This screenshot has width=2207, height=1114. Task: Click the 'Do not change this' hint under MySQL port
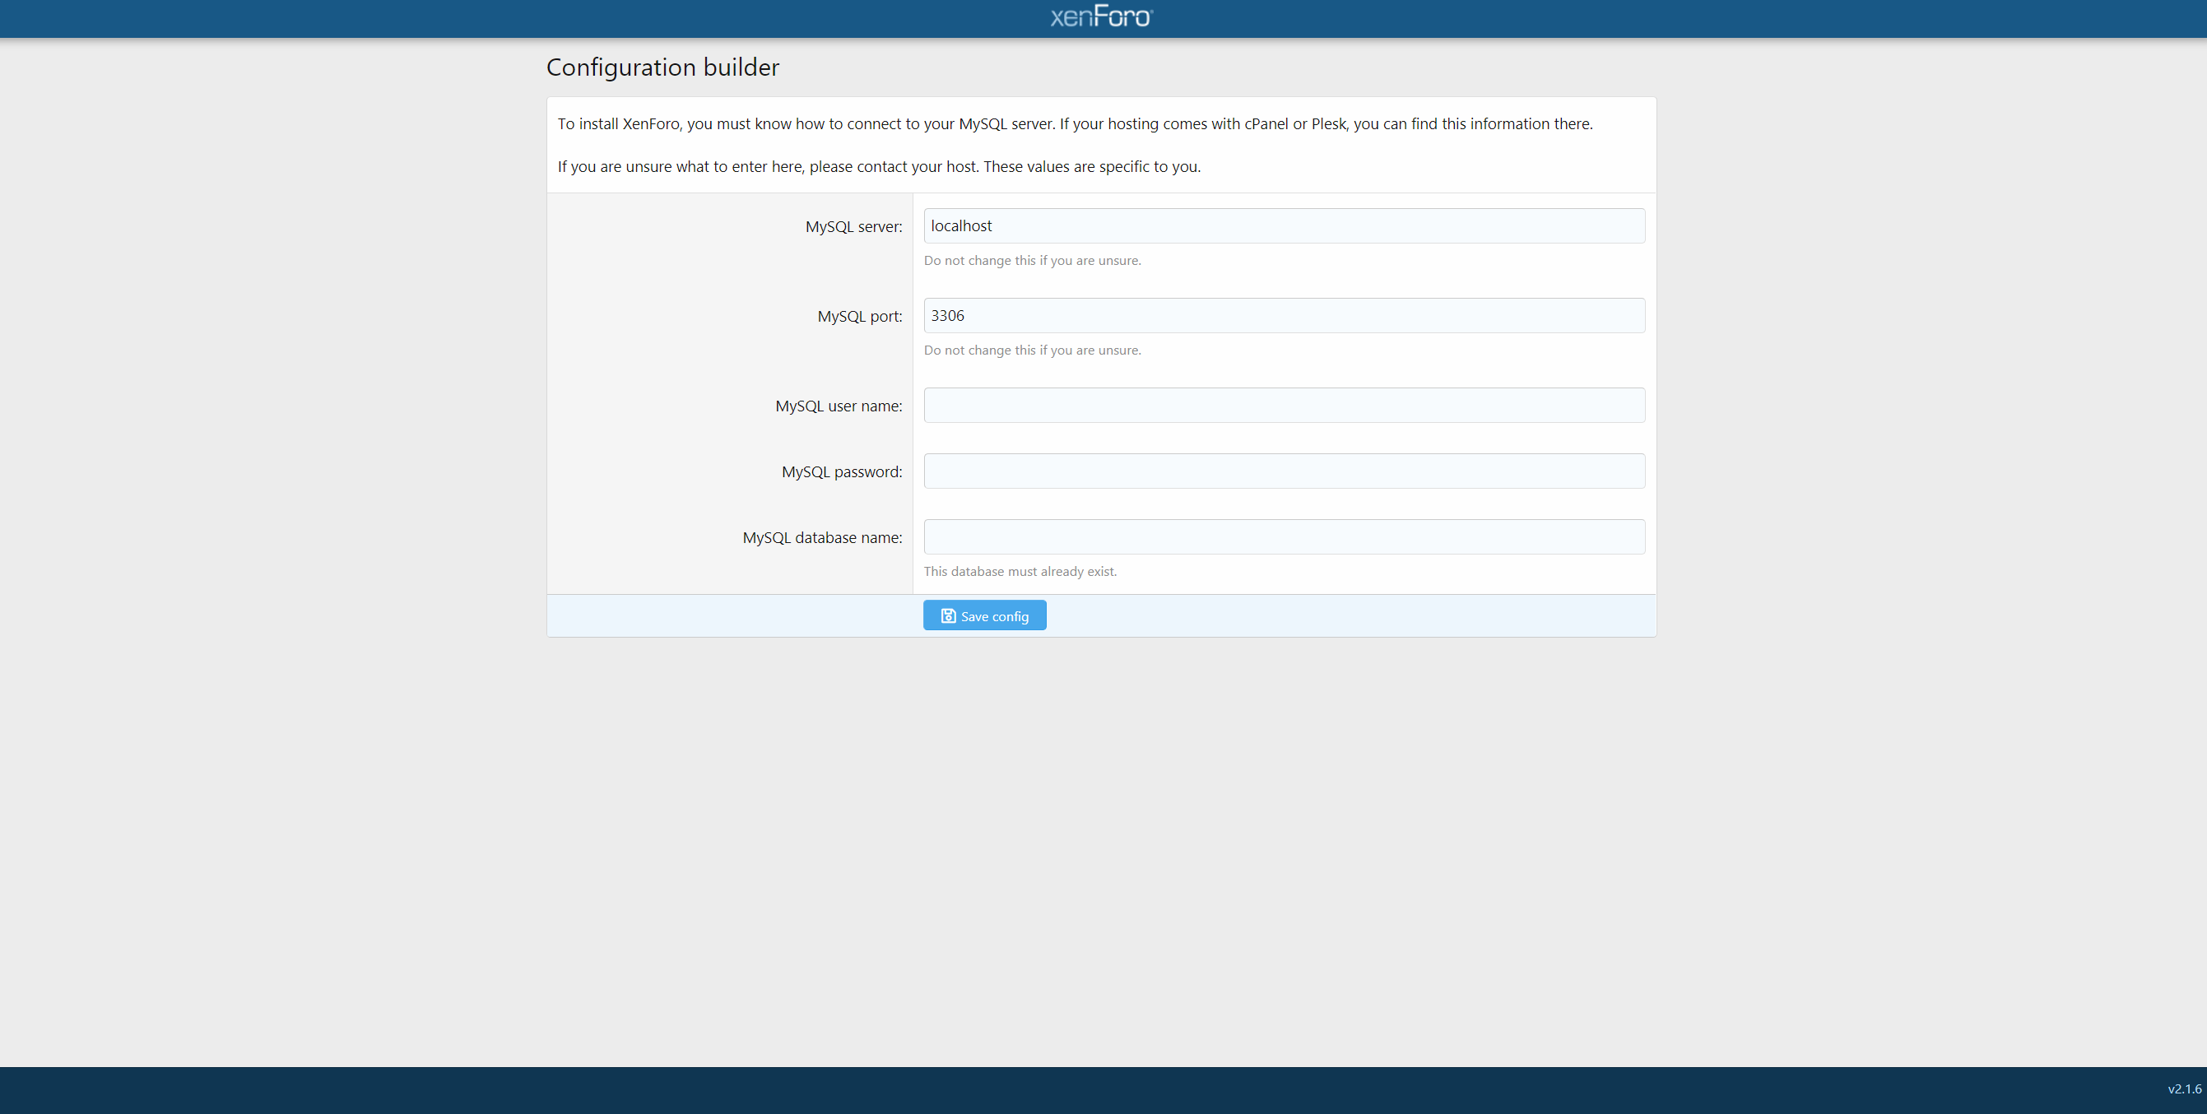pyautogui.click(x=1032, y=350)
